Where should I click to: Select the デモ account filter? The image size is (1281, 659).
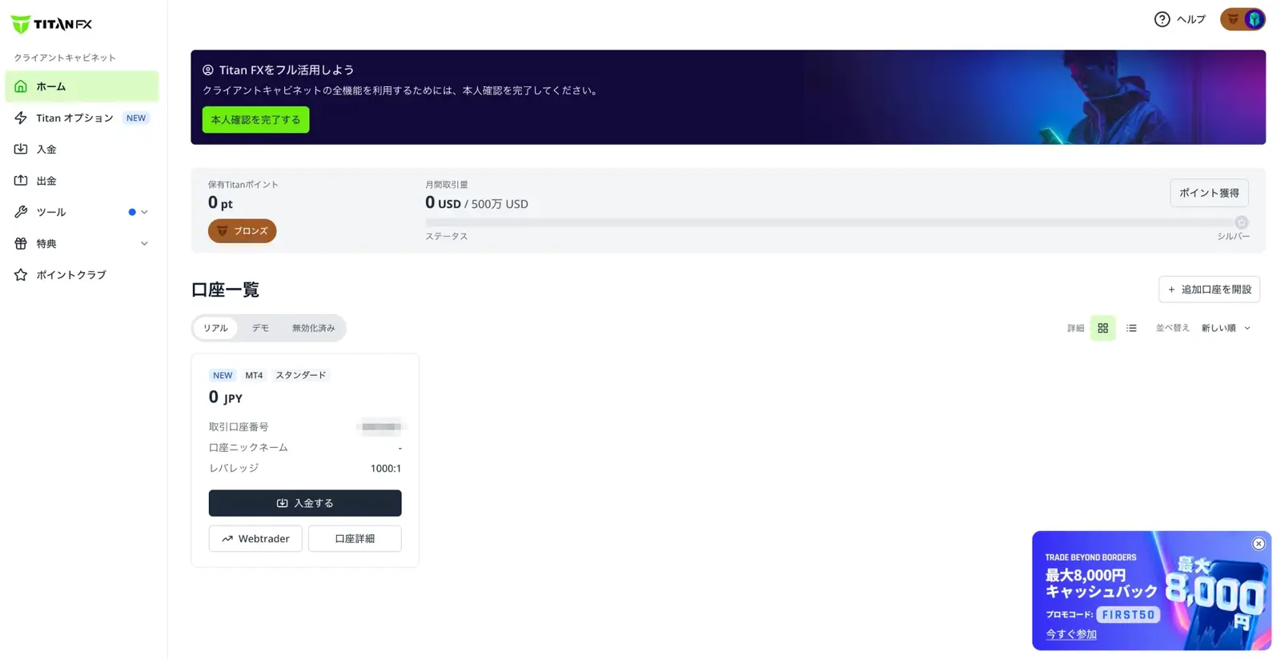[x=260, y=328]
